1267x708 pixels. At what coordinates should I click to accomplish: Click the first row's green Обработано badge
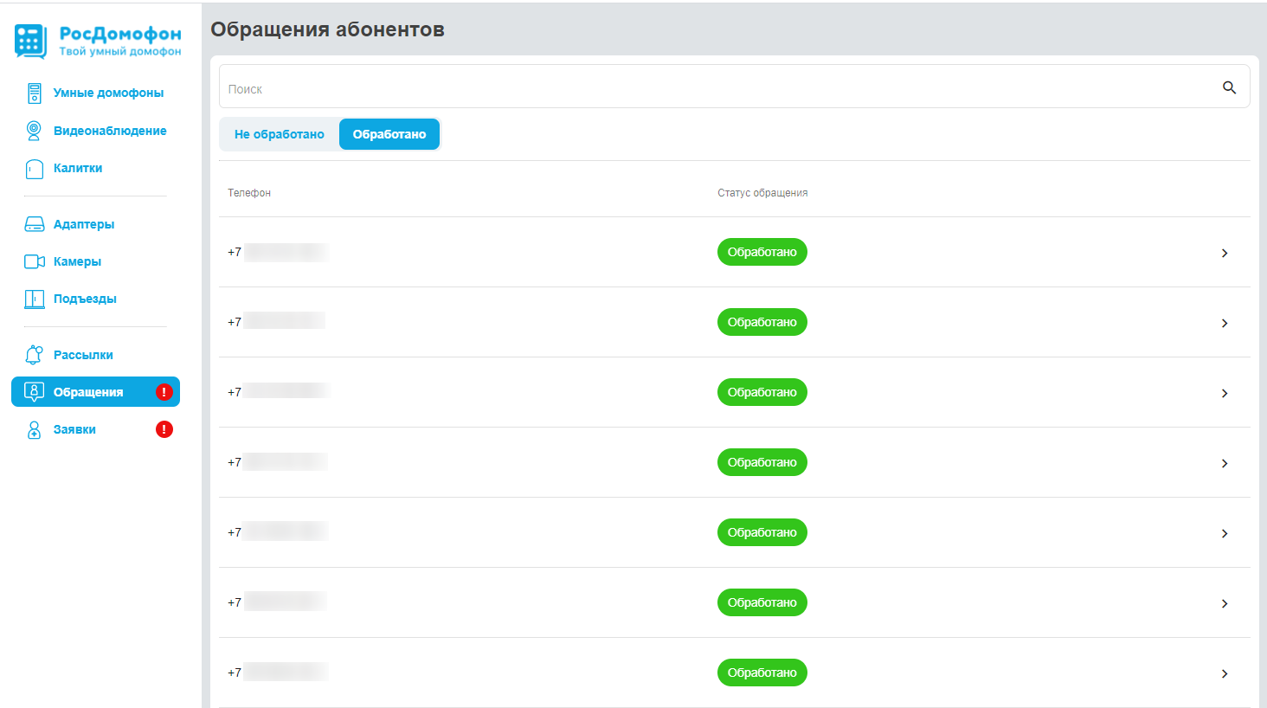coord(762,252)
